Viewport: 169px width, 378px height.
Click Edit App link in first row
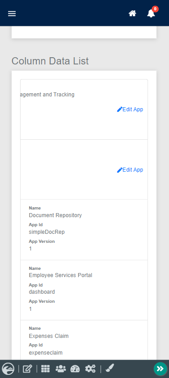(x=130, y=109)
